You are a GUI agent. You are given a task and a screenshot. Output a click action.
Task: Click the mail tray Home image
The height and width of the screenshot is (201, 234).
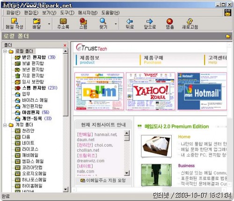(156, 146)
